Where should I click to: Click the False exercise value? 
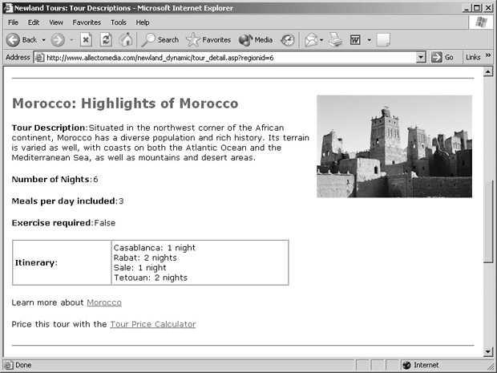click(105, 223)
